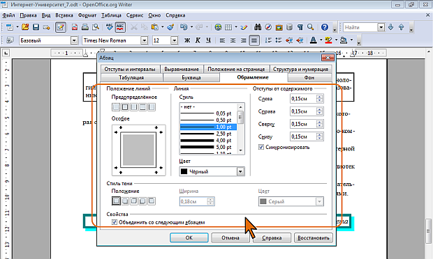Toggle Nonprinting Characters pilcrow icon
The height and width of the screenshot is (259, 433).
point(300,27)
